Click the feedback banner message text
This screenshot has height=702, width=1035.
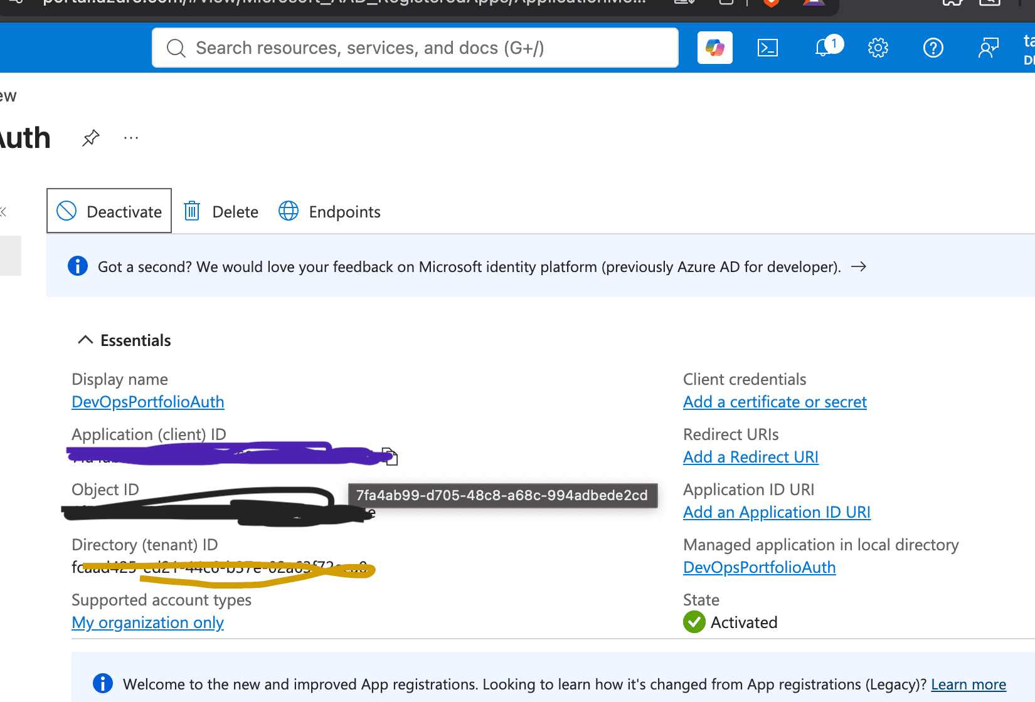tap(469, 266)
